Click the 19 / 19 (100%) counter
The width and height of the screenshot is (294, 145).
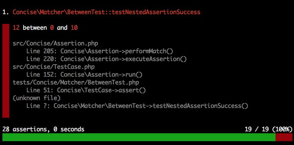pyautogui.click(x=268, y=129)
